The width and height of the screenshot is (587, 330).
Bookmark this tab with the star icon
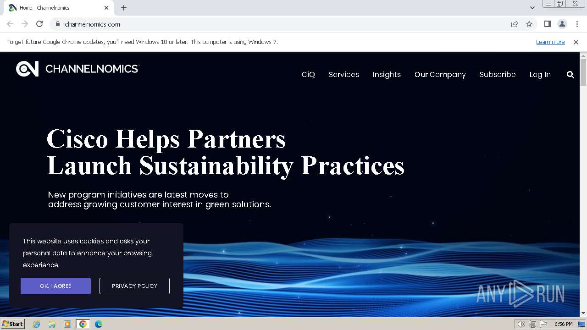point(529,24)
